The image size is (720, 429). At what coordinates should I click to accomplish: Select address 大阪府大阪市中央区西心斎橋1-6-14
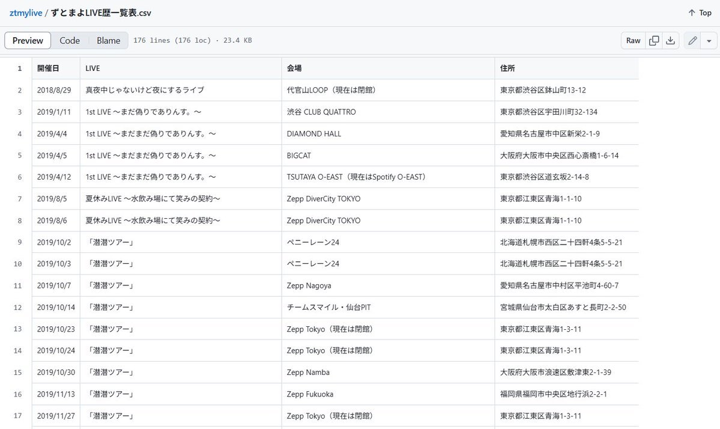(x=567, y=155)
